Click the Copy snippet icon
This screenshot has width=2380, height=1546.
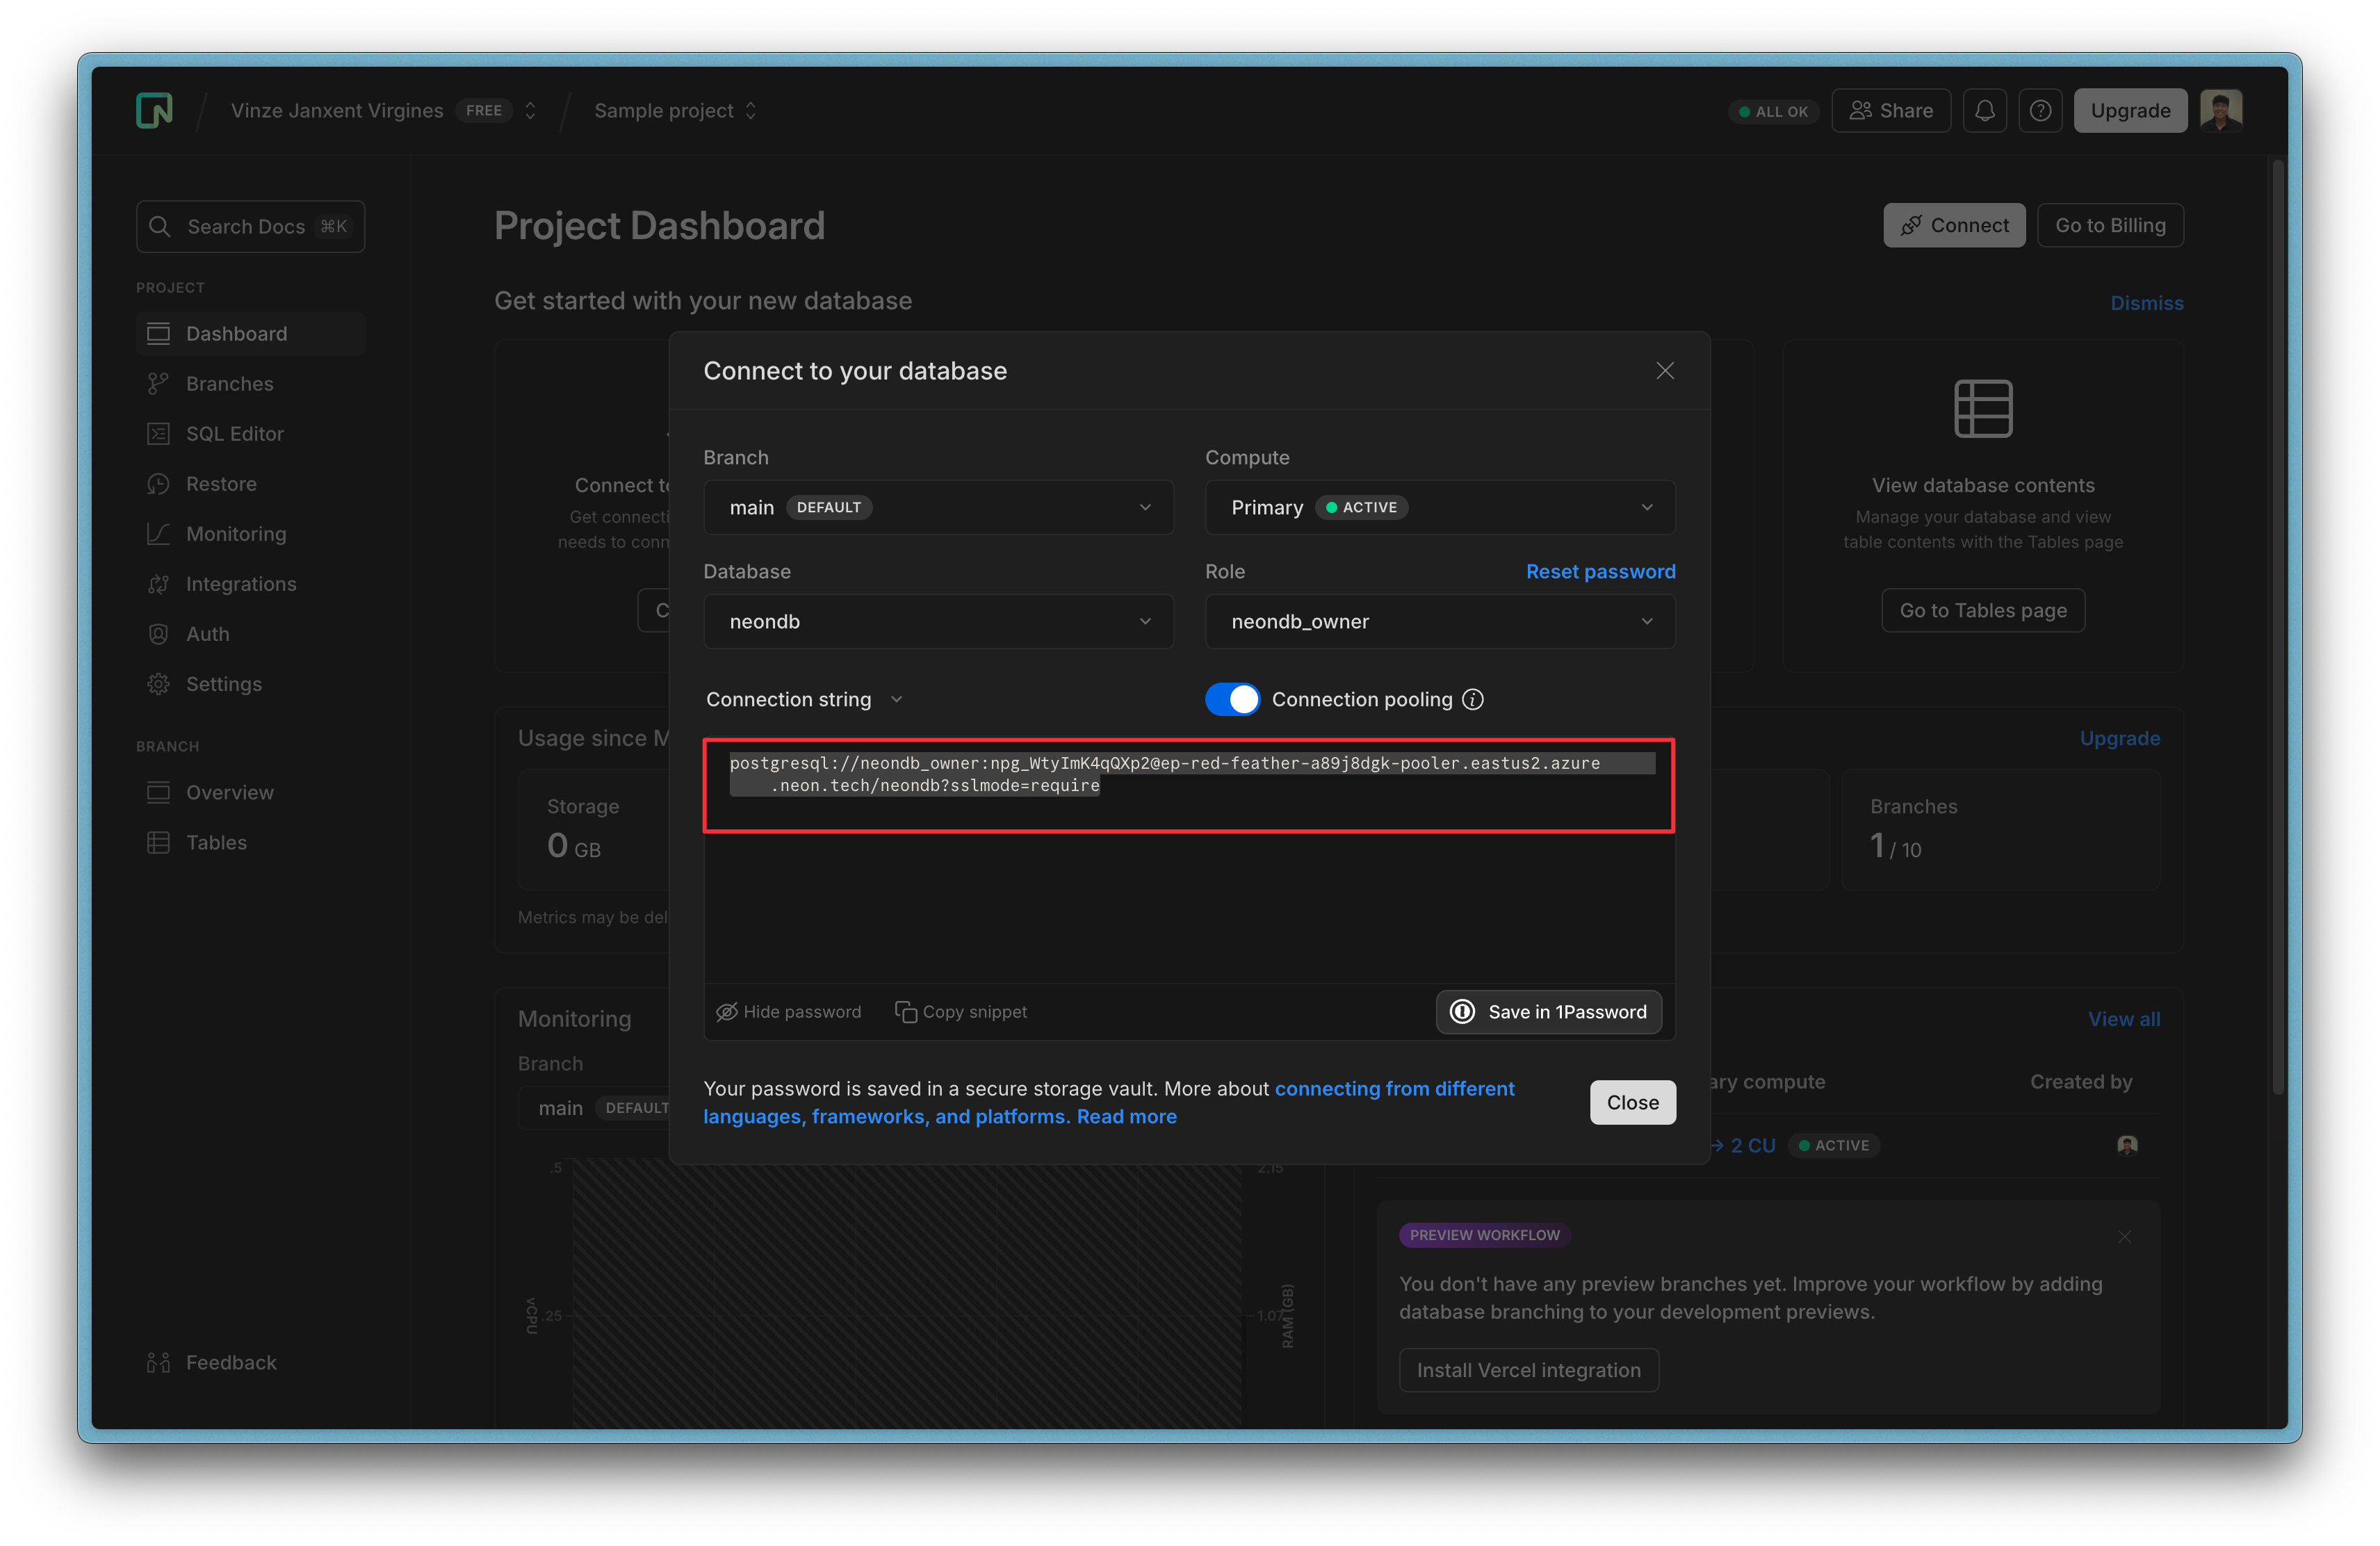(x=905, y=1012)
